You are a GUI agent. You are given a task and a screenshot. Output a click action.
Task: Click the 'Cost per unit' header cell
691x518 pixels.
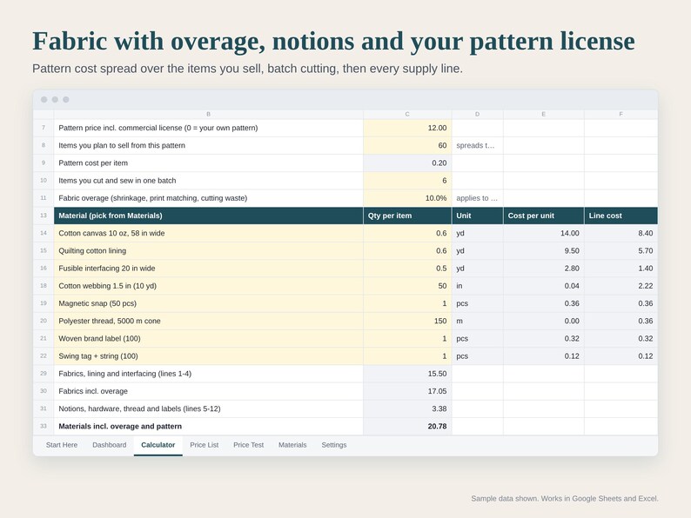coord(544,216)
